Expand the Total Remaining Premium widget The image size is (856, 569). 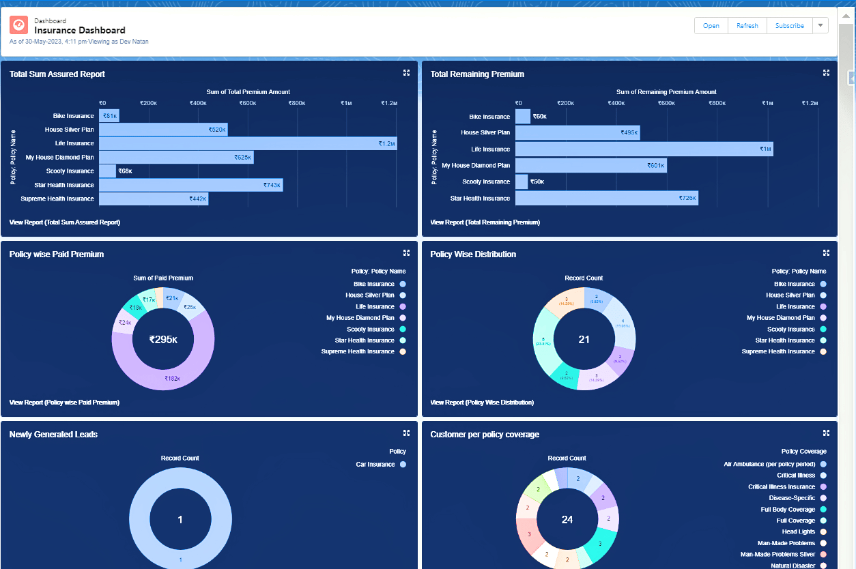pos(826,72)
